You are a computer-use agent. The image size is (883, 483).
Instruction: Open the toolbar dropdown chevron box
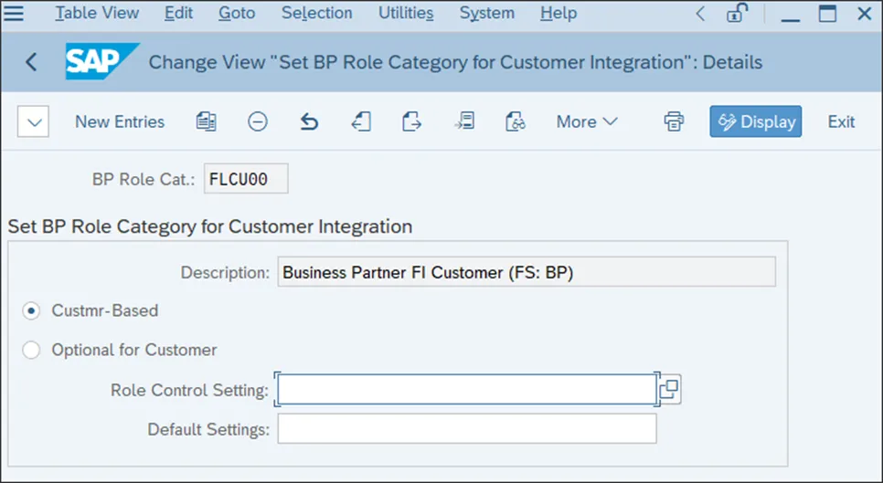click(33, 121)
